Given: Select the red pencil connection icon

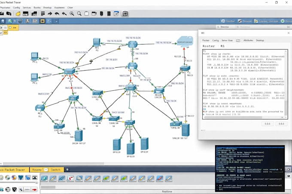Looking at the screenshot, I should tap(160, 179).
